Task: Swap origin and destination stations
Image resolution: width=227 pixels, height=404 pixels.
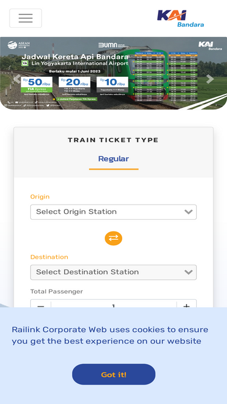Action: [113, 238]
